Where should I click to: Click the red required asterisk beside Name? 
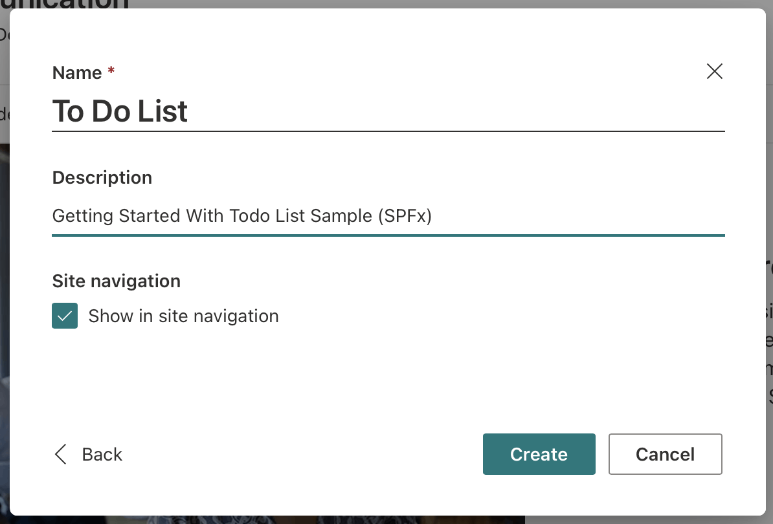(x=111, y=72)
